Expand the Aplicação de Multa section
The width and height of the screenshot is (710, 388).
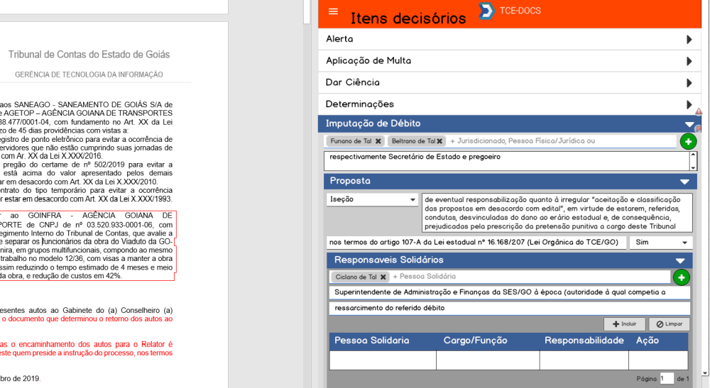coord(689,61)
